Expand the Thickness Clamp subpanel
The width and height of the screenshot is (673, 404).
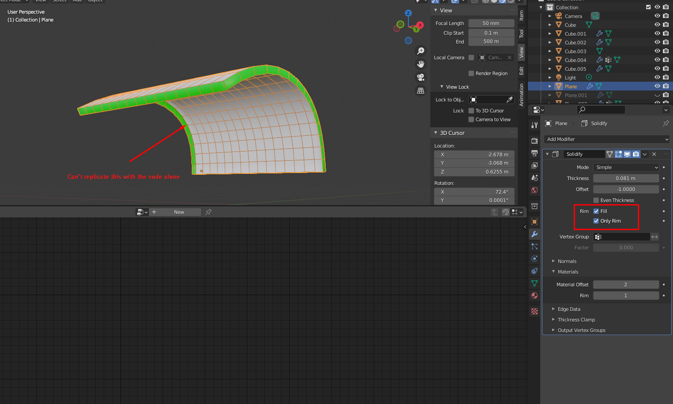click(576, 320)
